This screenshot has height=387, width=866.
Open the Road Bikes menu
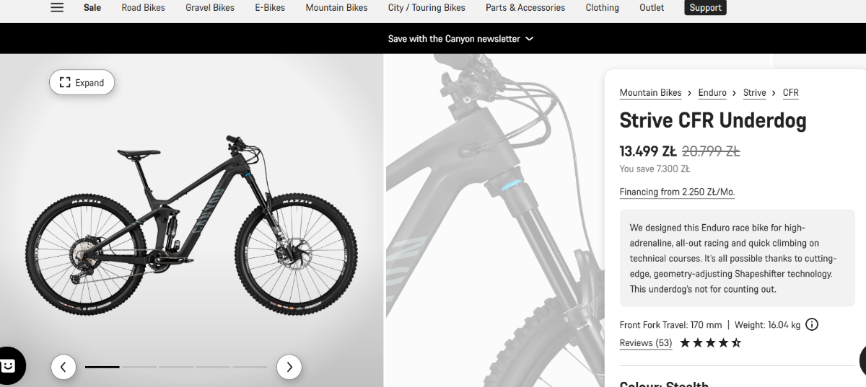(x=143, y=8)
